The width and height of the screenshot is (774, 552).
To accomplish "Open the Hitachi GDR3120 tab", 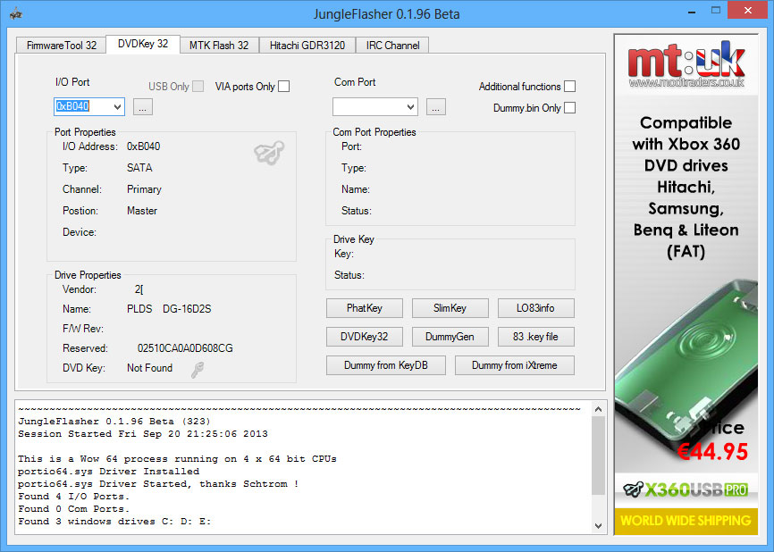I will tap(307, 46).
